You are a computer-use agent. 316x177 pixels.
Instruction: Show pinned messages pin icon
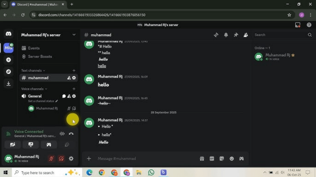(236, 35)
